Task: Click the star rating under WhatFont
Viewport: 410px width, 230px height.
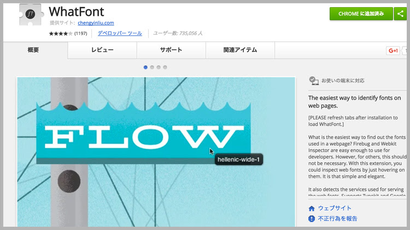Action: click(60, 33)
